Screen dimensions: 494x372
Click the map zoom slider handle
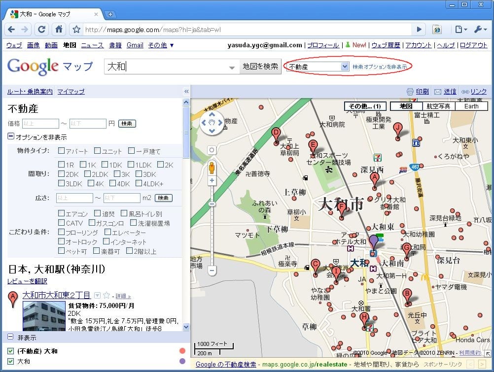pyautogui.click(x=212, y=204)
